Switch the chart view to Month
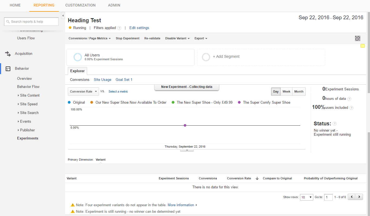Viewport: 370px width, 216px height. pos(299,91)
